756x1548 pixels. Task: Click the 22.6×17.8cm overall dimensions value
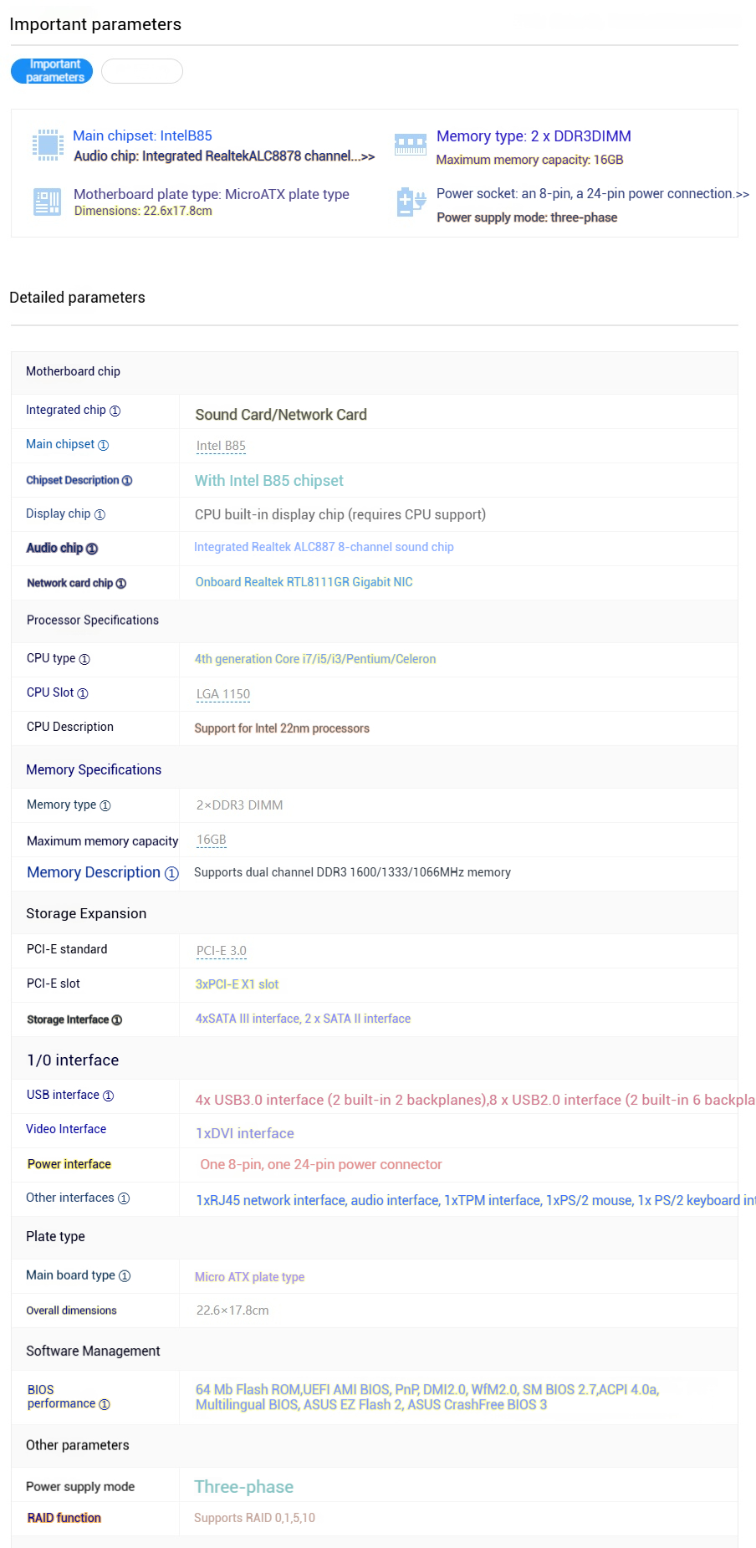coord(232,1310)
